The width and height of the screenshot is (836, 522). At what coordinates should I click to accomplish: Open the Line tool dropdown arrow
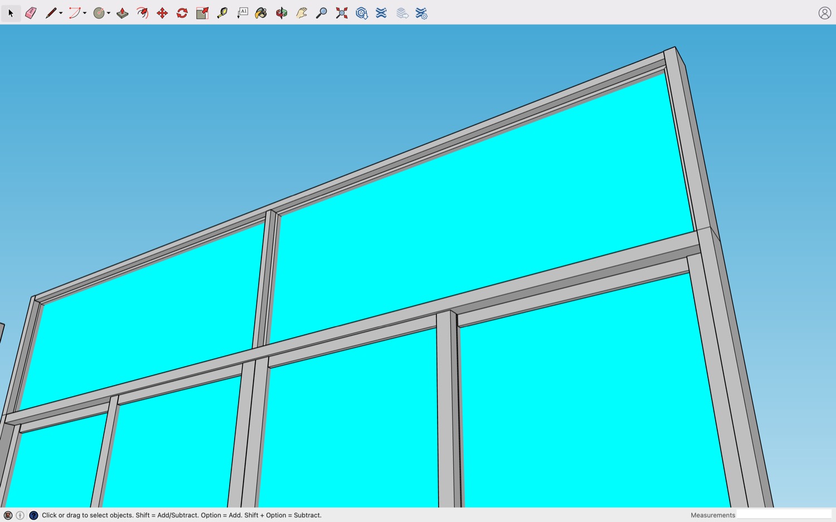click(x=61, y=13)
